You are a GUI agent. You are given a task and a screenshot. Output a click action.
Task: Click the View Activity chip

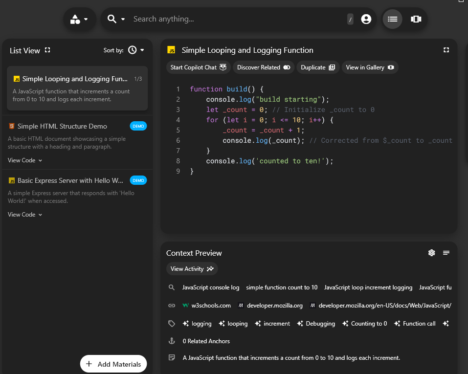coord(192,268)
